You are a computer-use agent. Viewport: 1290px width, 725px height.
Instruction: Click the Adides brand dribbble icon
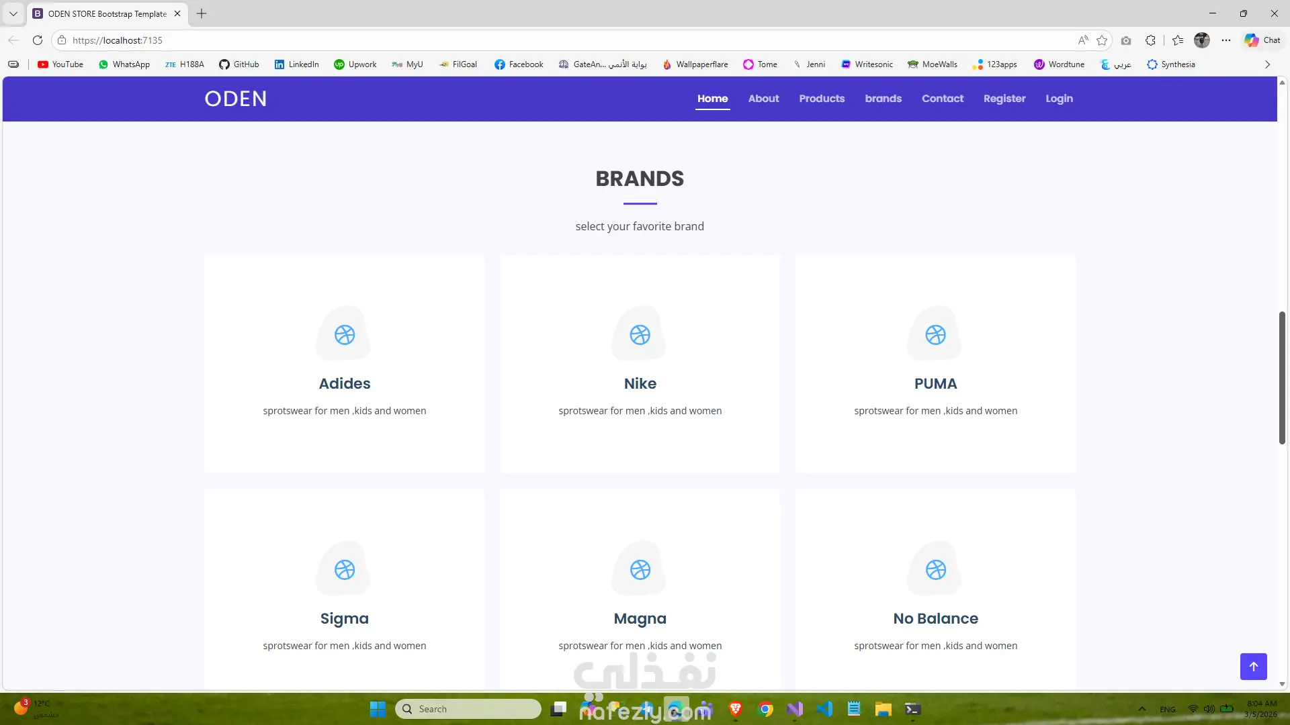(345, 334)
